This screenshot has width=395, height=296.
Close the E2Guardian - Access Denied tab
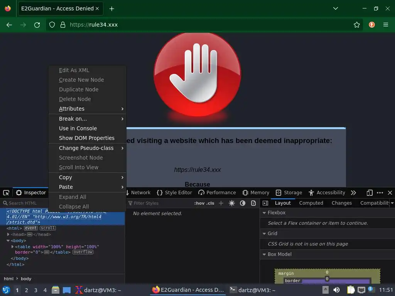(97, 8)
